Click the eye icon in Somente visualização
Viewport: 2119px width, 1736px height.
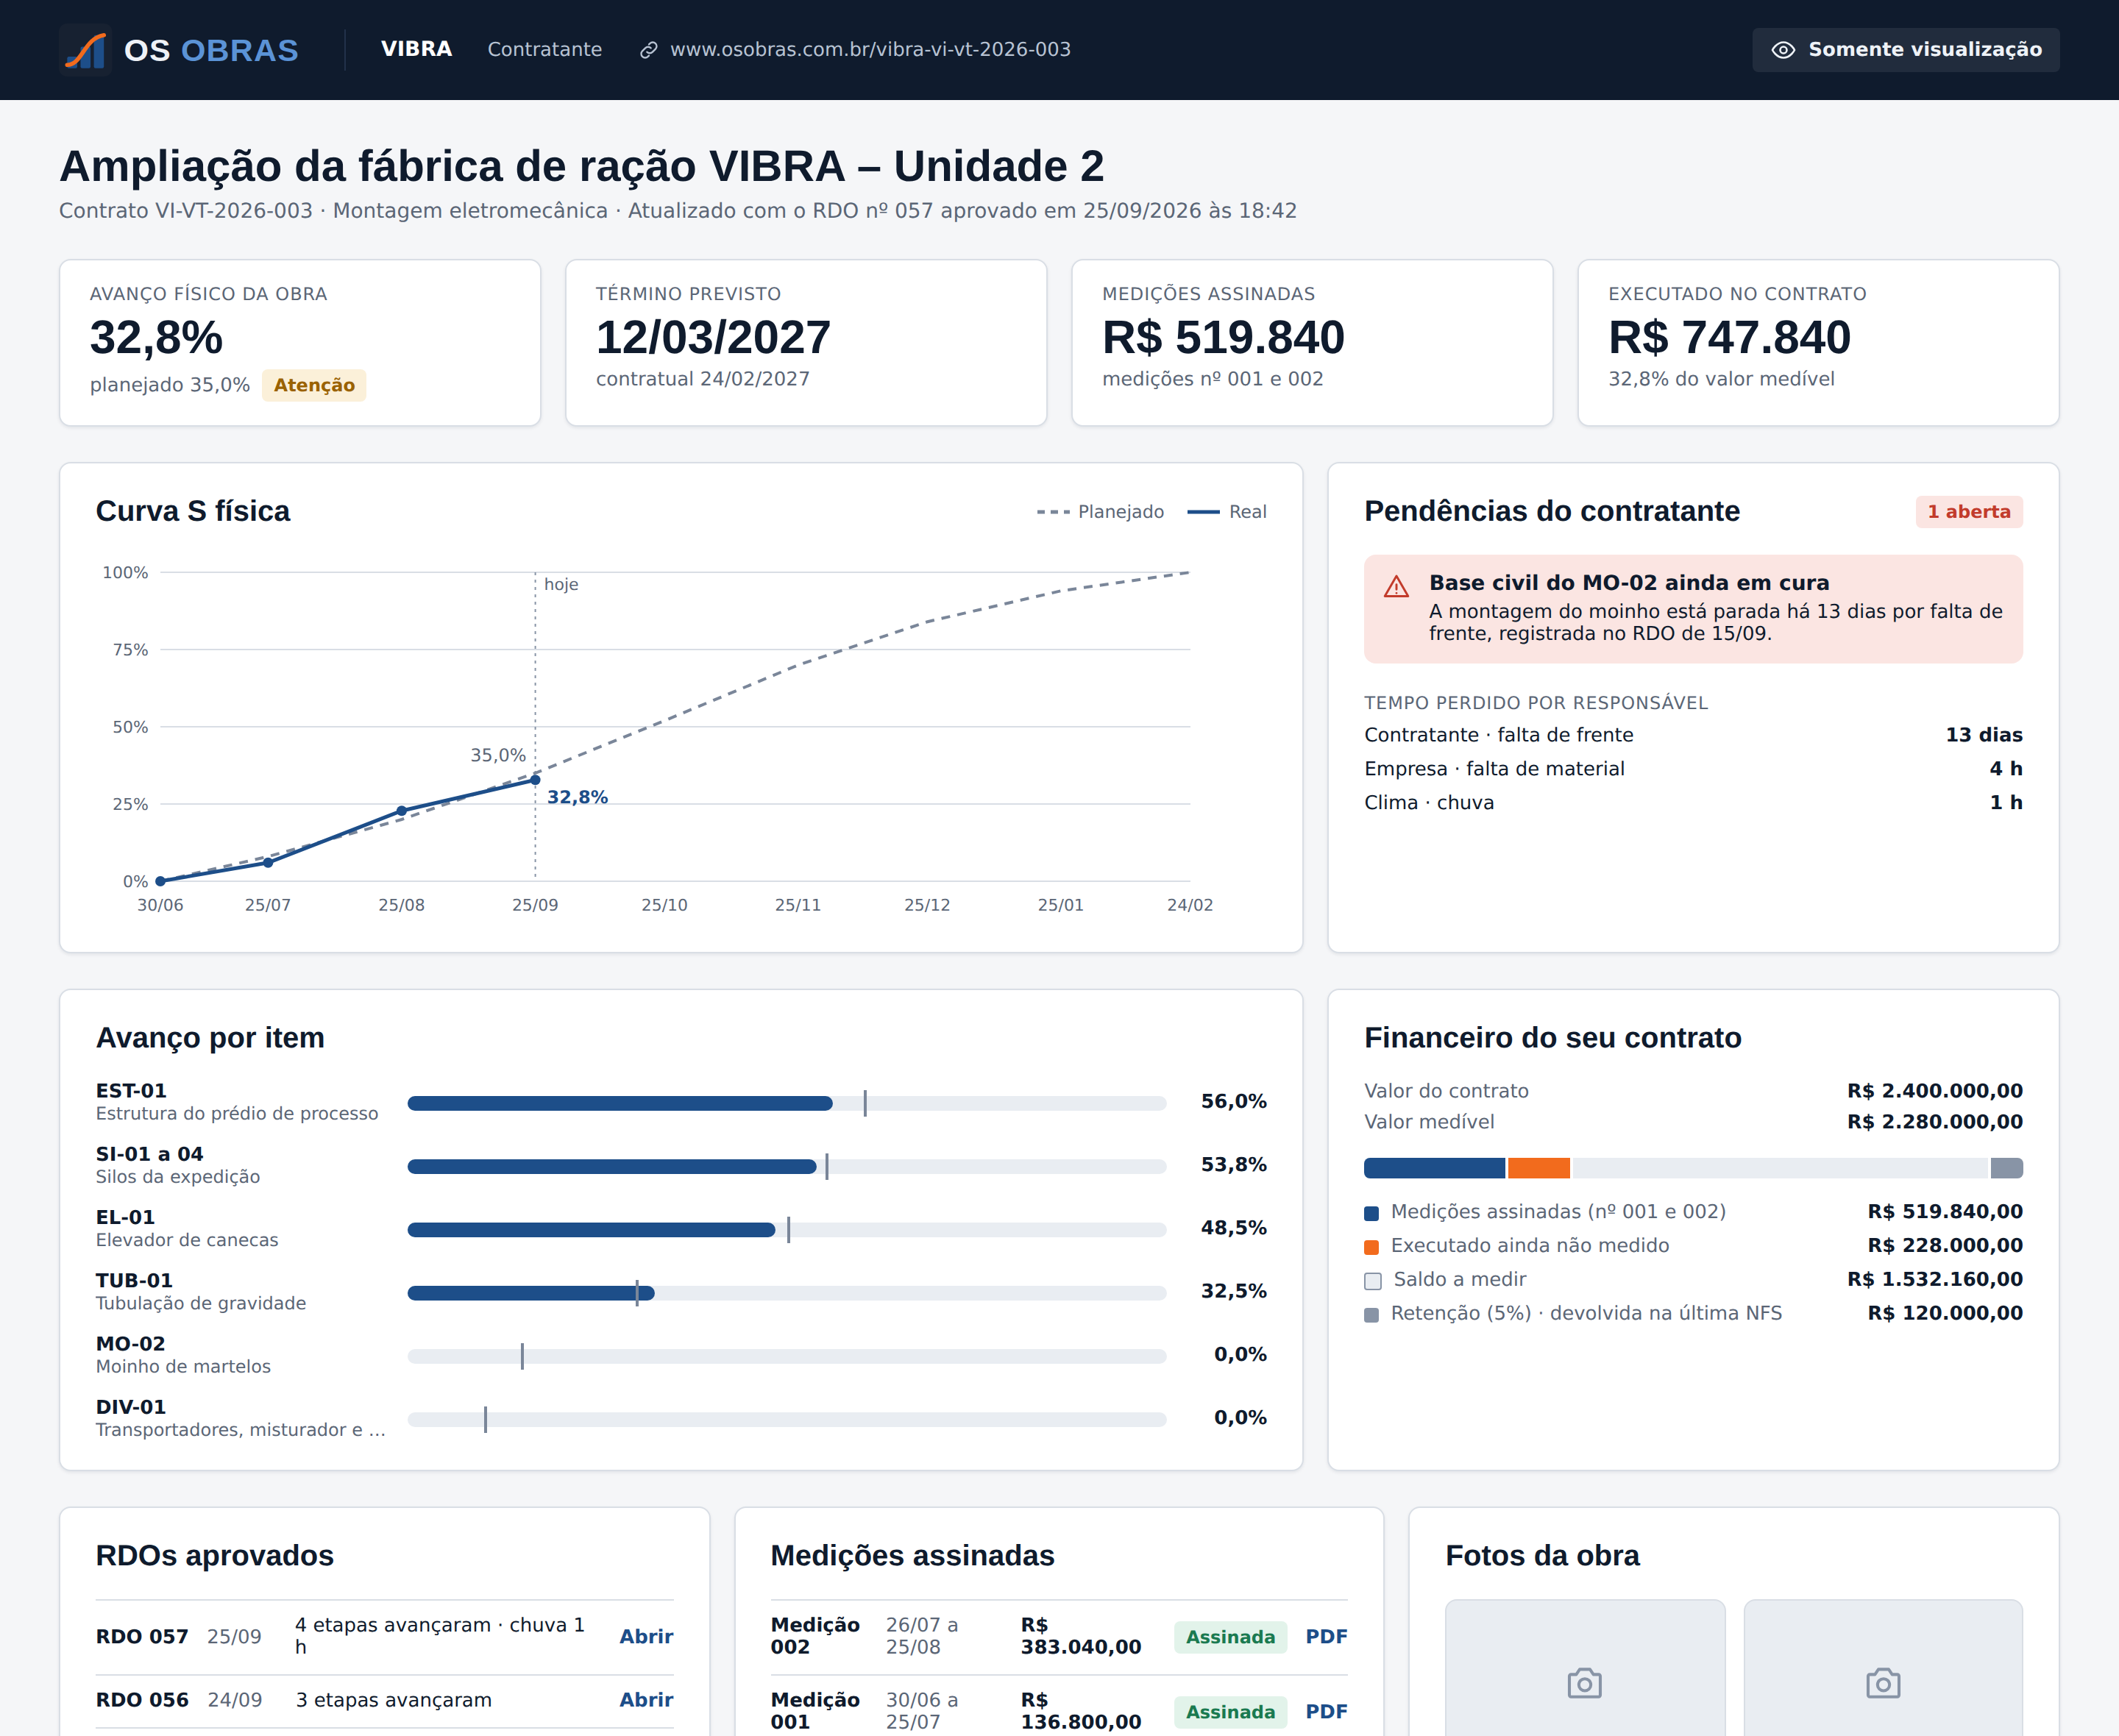point(1783,50)
